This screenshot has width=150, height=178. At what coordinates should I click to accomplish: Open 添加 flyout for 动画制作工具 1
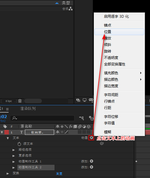click(x=92, y=161)
